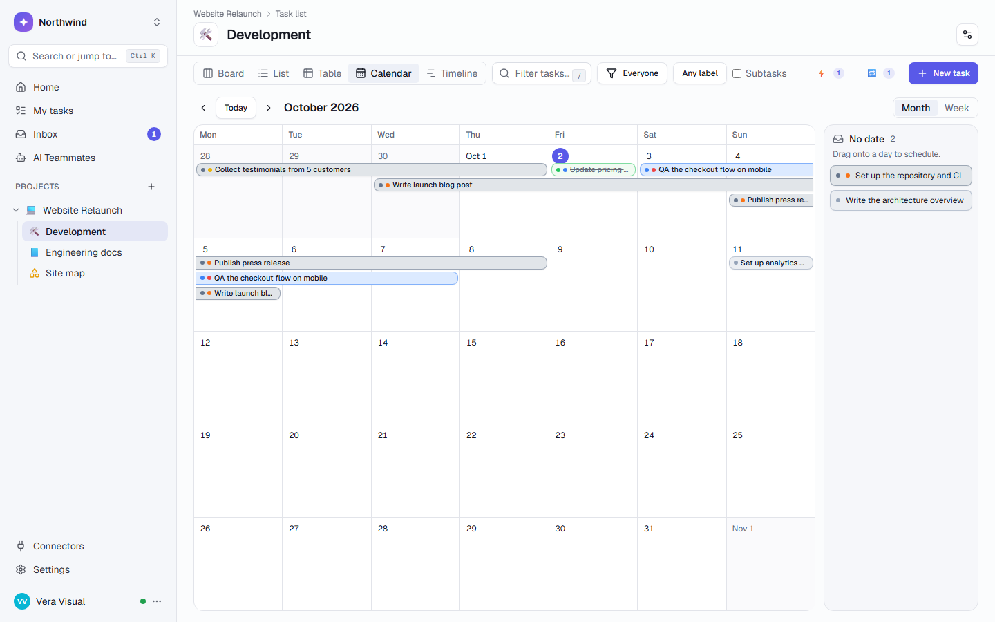Open Home from the sidebar
This screenshot has width=995, height=622.
(88, 87)
